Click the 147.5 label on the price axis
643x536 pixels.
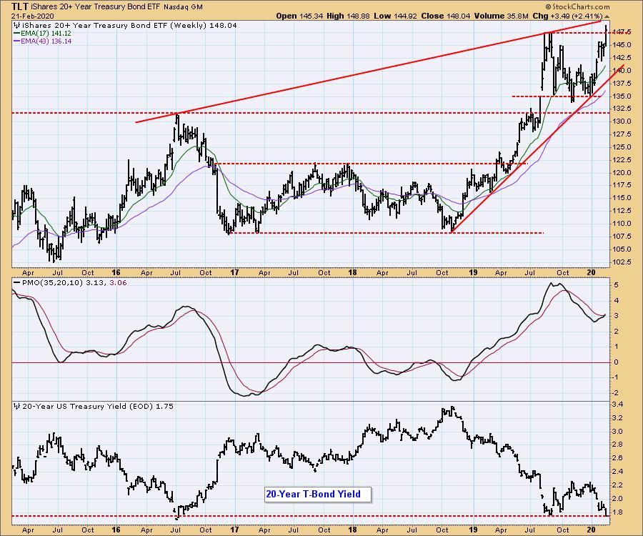click(x=622, y=32)
